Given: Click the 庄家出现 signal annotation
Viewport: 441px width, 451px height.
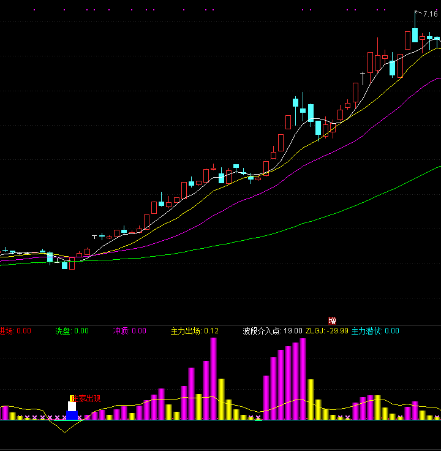Looking at the screenshot, I should click(x=86, y=398).
